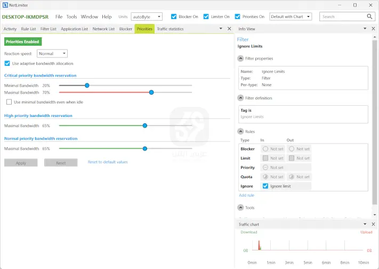Click 'Reset to default values' link

click(108, 162)
